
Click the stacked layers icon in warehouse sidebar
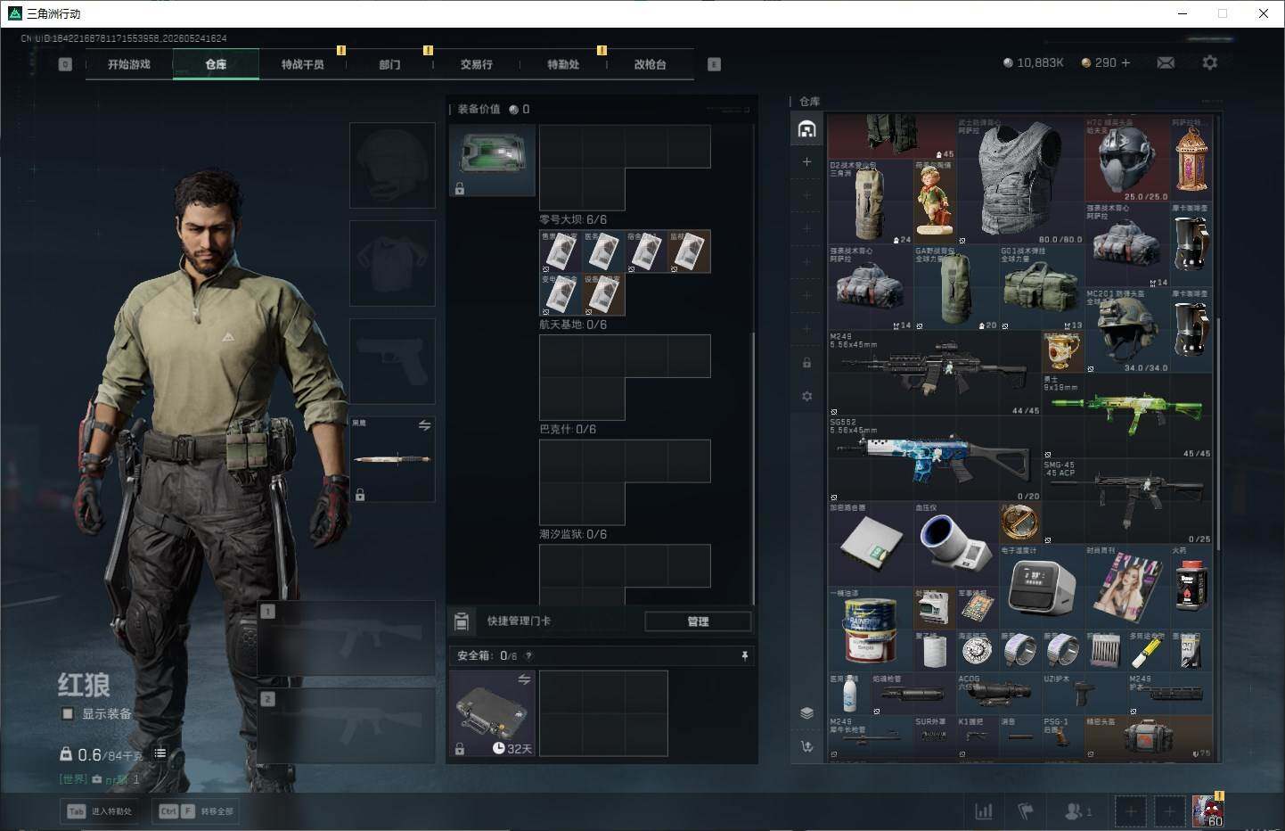806,712
